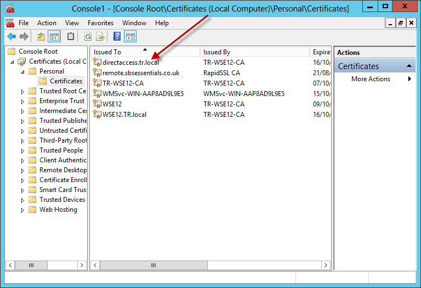421x288 pixels.
Task: Click the Back arrow in the toolbar
Action: (x=11, y=37)
